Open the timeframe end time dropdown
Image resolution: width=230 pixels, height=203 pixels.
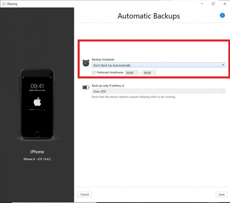coord(149,72)
